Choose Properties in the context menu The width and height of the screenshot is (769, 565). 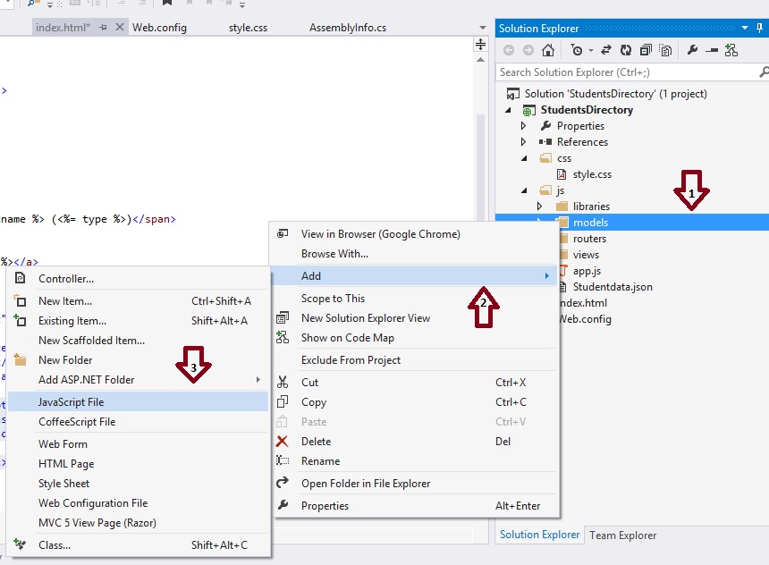coord(415,506)
